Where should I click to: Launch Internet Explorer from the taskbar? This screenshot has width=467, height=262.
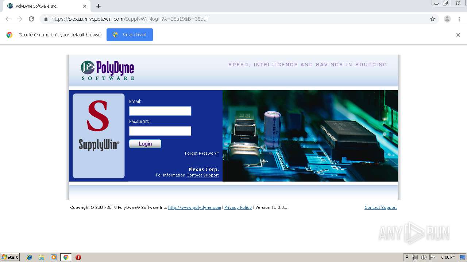(29, 257)
